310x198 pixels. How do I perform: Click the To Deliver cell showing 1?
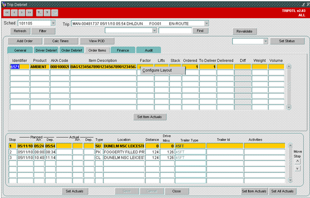point(208,67)
